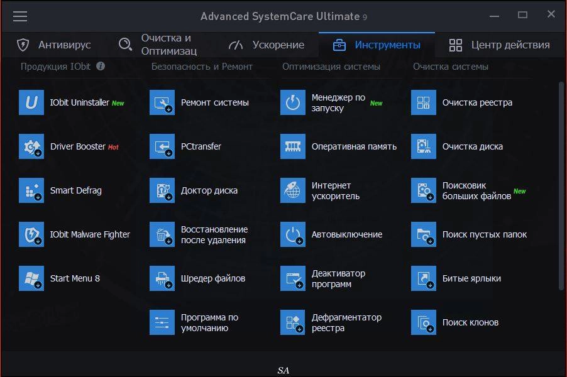This screenshot has width=567, height=377.
Task: Launch the Интернет ускоритель icon
Action: (293, 190)
